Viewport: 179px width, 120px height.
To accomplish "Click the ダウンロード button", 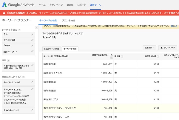I will [x=168, y=48].
